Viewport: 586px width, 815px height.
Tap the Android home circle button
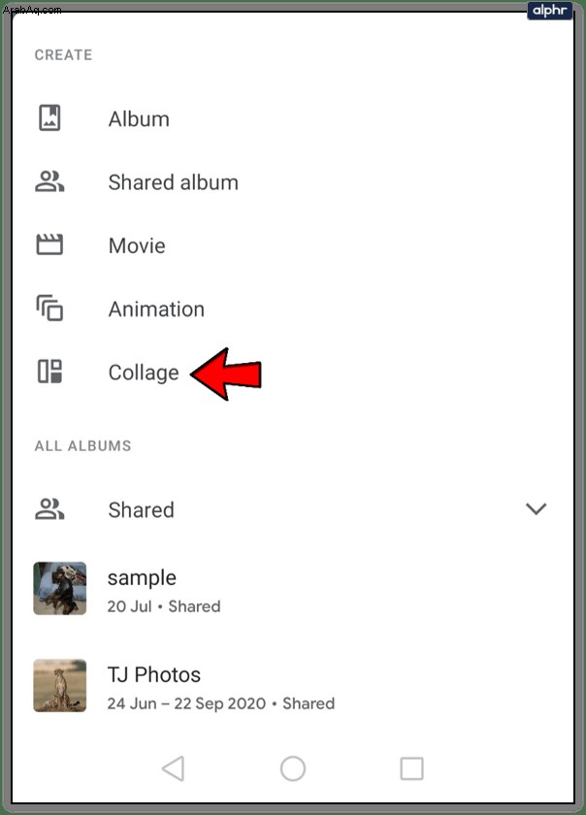pyautogui.click(x=293, y=768)
